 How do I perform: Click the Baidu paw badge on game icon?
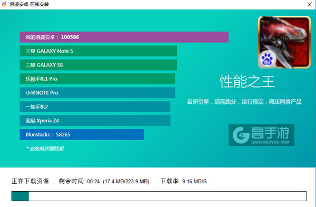click(267, 60)
